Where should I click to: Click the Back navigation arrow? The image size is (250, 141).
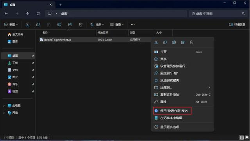coord(6,14)
